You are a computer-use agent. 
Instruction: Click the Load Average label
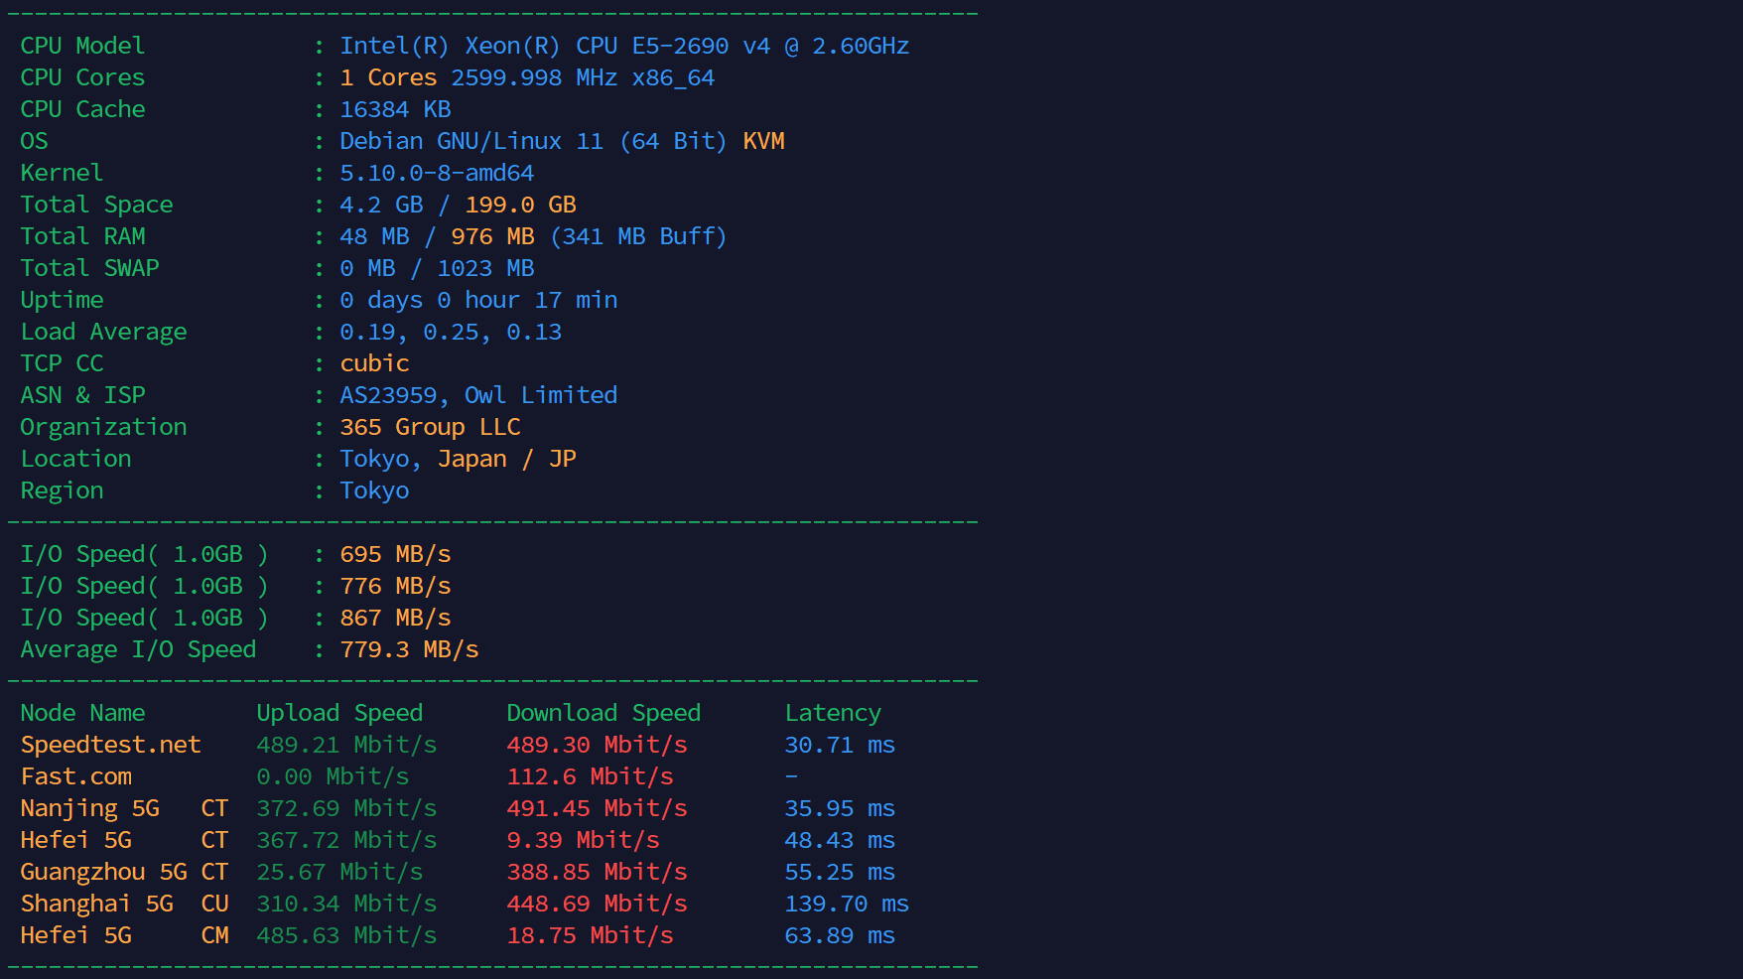point(103,332)
